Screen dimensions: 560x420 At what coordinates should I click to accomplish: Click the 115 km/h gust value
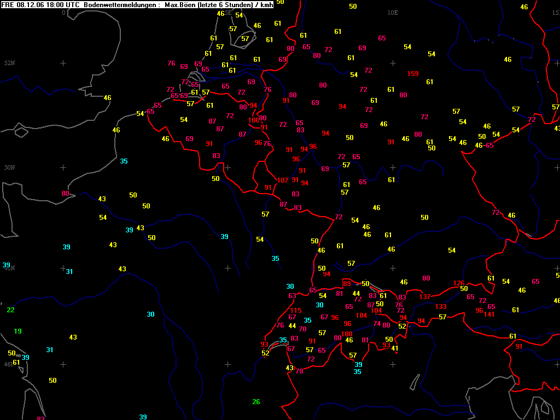(x=296, y=311)
